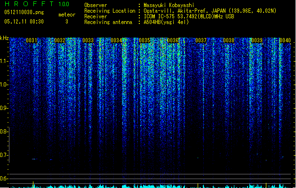
Task: Click the Receiver label
Action: 96,16
